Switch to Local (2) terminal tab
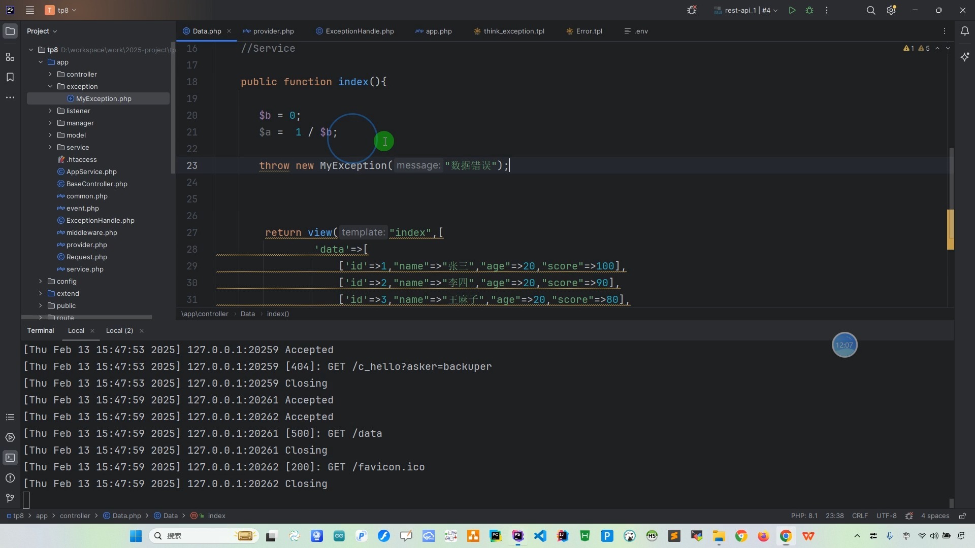Image resolution: width=975 pixels, height=548 pixels. (119, 330)
